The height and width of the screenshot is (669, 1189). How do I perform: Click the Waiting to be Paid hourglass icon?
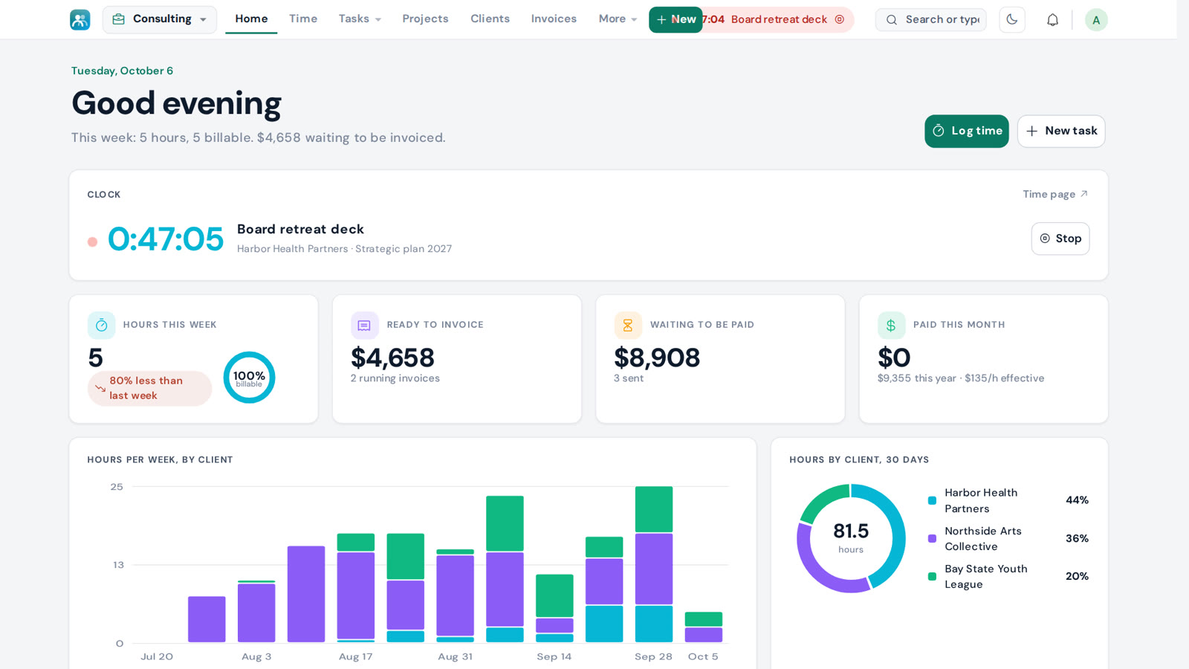tap(628, 325)
